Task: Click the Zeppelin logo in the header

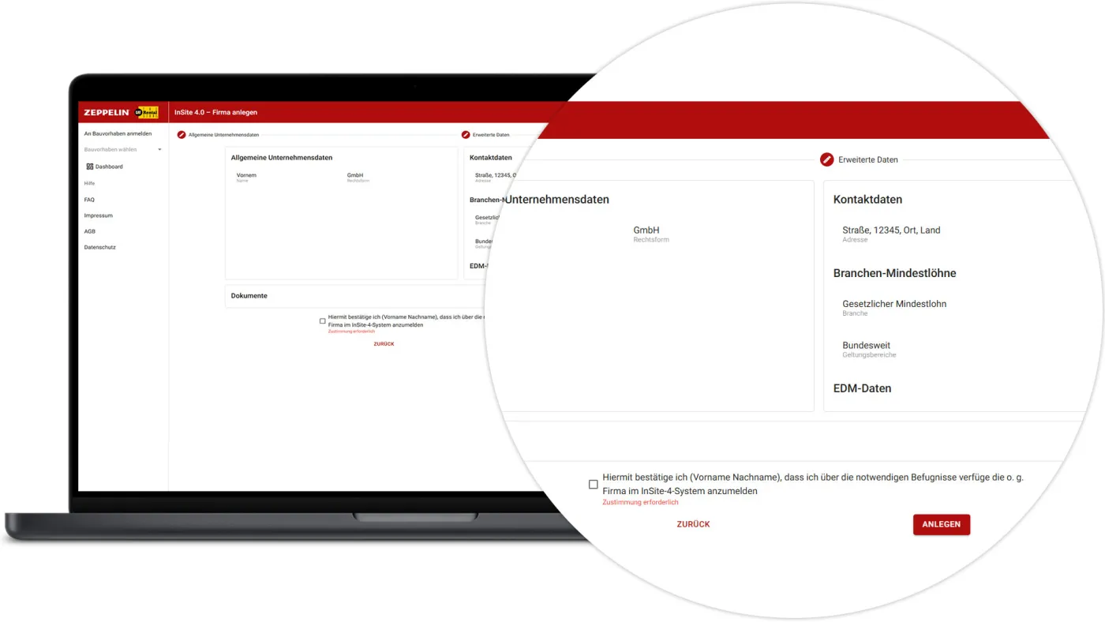Action: coord(107,113)
